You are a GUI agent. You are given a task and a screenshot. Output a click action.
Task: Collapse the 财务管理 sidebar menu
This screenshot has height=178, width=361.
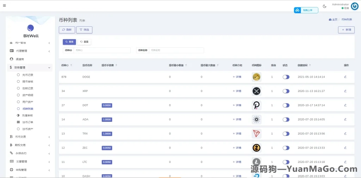tap(30, 68)
